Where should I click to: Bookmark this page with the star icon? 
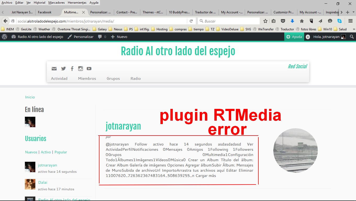[265, 21]
